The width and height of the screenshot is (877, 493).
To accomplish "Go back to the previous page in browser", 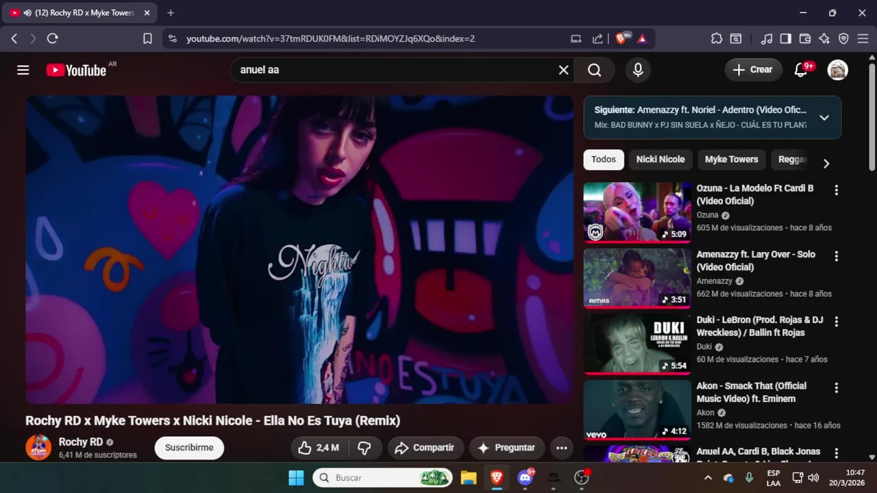I will click(14, 39).
